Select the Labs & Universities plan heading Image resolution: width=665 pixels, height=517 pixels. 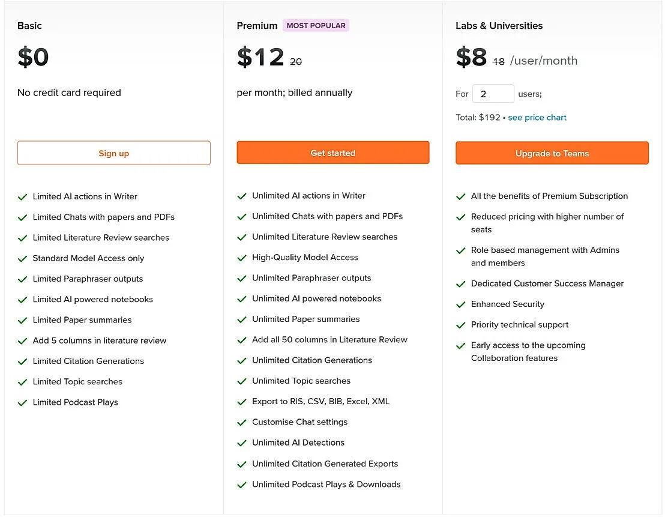(x=499, y=26)
